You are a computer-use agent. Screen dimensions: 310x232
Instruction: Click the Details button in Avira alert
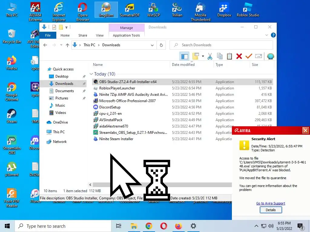point(271,210)
